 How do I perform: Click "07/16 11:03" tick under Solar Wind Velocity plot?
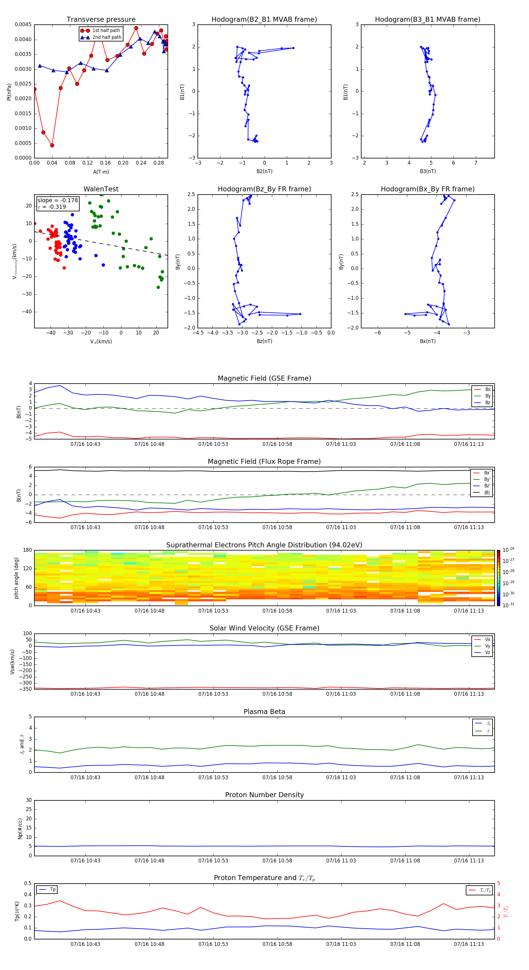(341, 694)
